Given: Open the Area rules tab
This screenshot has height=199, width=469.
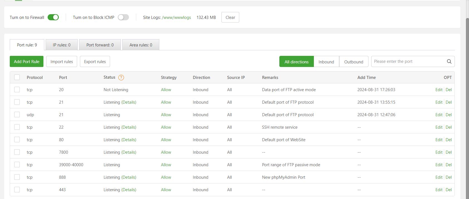Looking at the screenshot, I should 141,45.
